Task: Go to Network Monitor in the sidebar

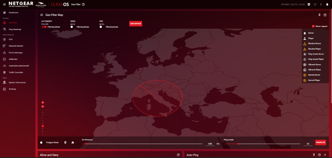Action: 16,46
